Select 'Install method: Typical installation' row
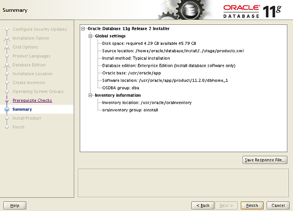Viewport: 293px width, 211px height. pyautogui.click(x=136, y=58)
